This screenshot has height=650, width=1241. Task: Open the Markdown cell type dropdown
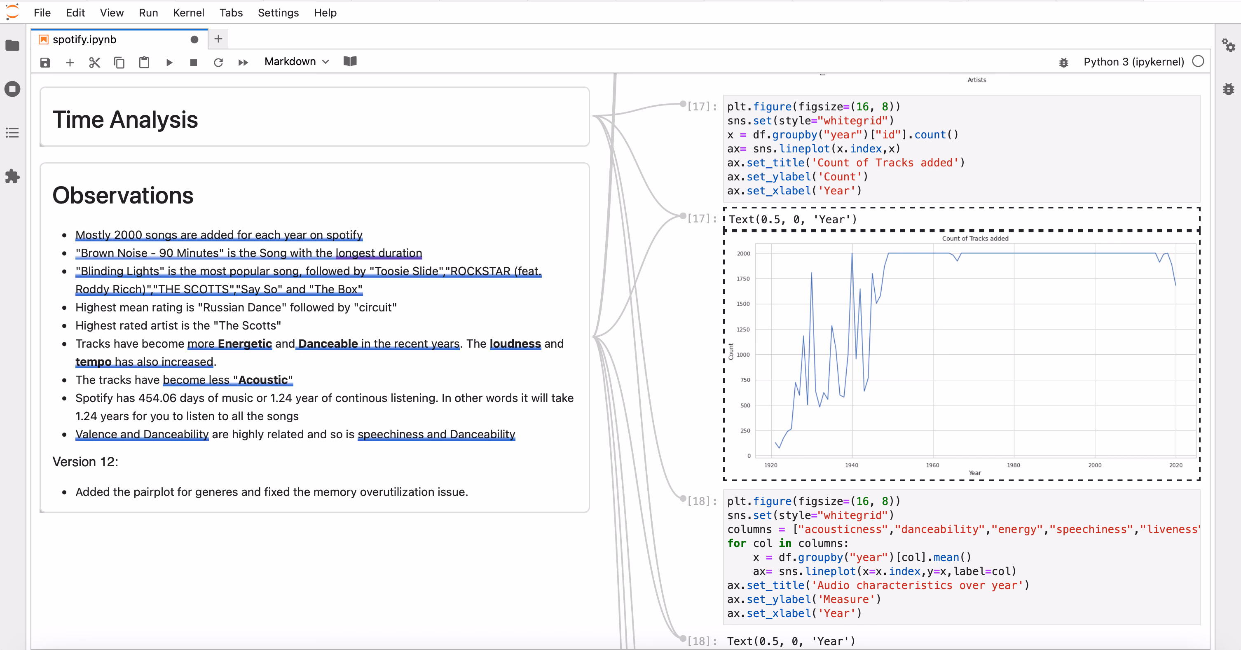(x=297, y=62)
